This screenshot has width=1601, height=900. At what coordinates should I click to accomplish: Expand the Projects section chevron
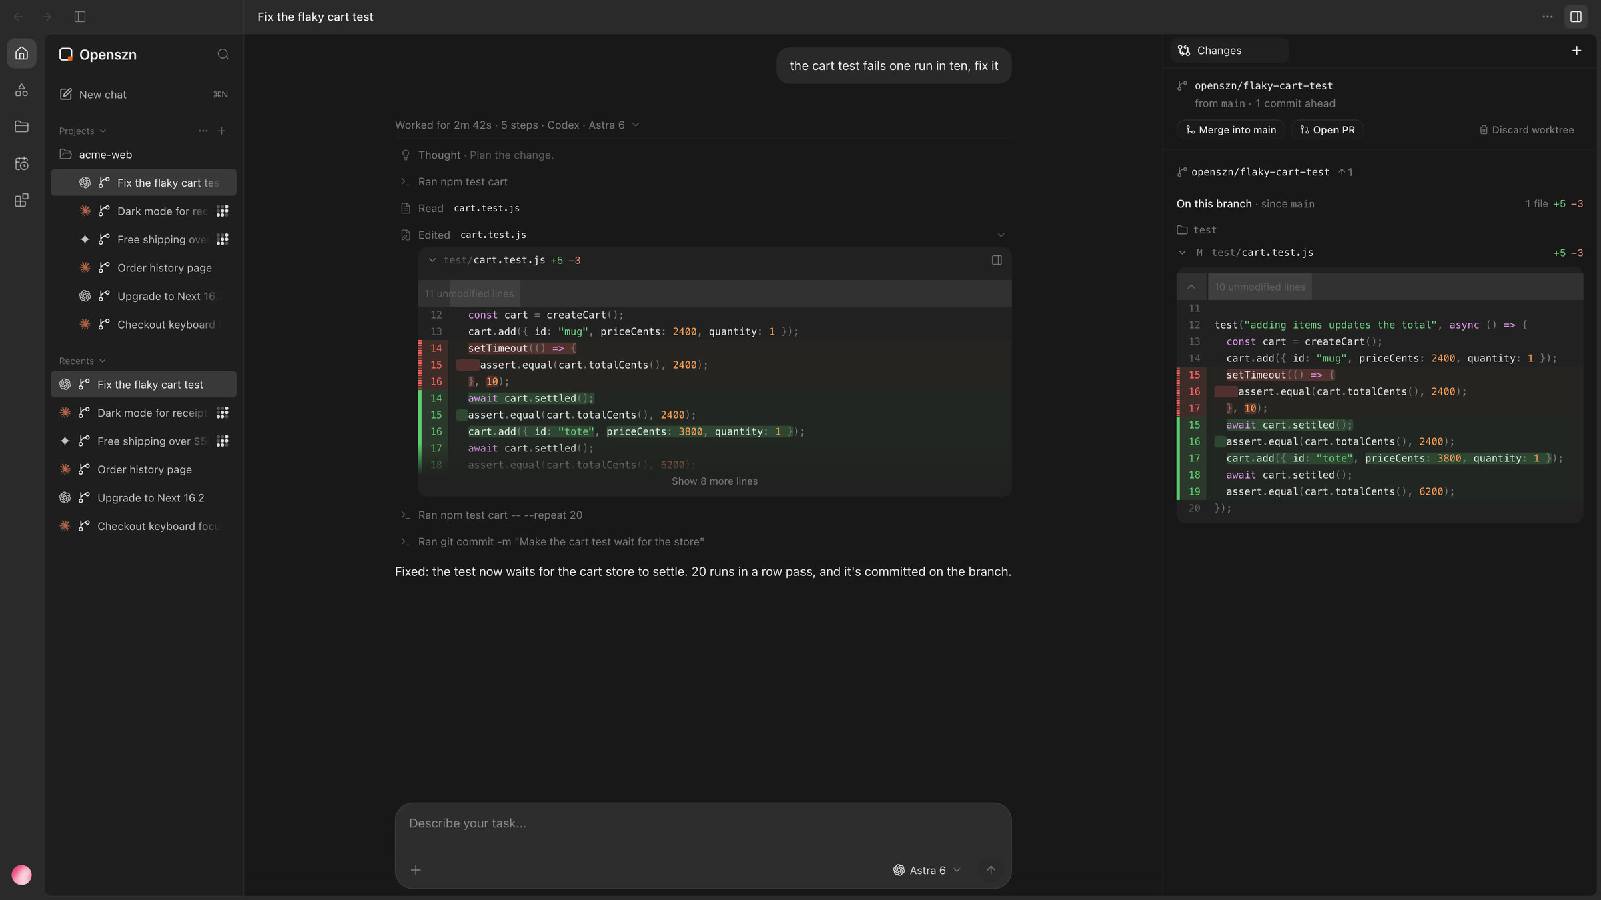click(103, 131)
